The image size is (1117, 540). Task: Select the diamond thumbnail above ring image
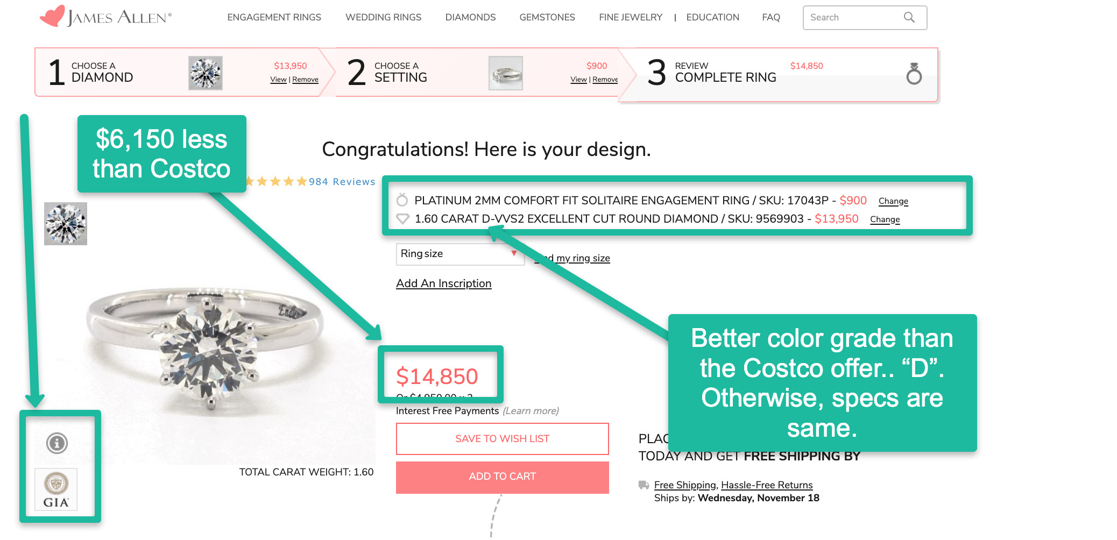click(66, 224)
